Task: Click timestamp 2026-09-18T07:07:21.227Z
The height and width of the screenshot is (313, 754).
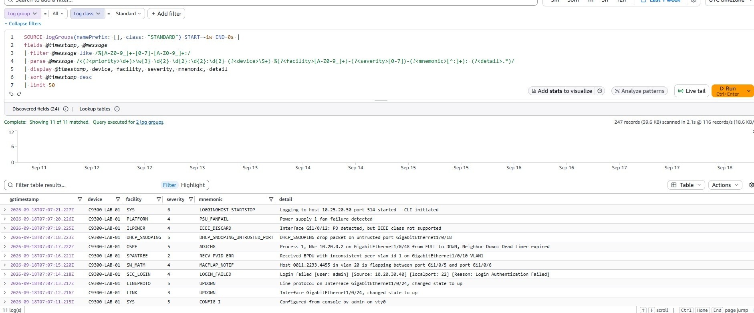Action: click(42, 210)
